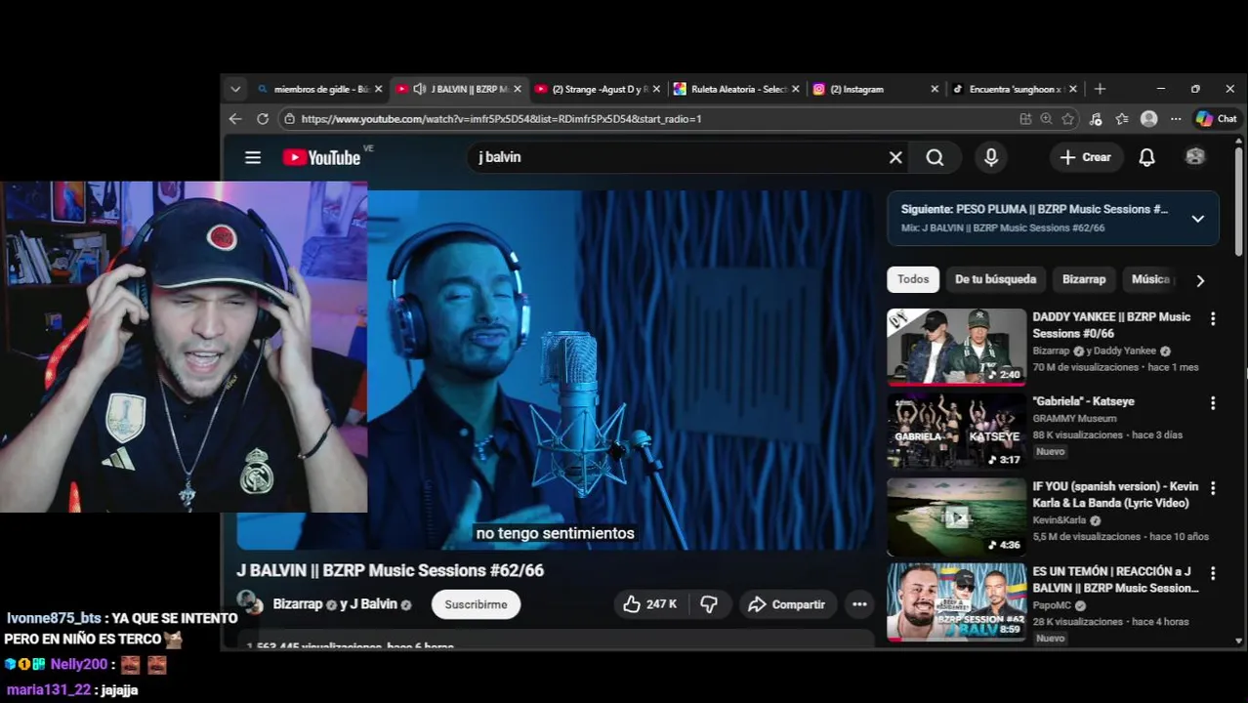Image resolution: width=1248 pixels, height=703 pixels.
Task: Open the YouTube hamburger guide menu
Action: pos(253,157)
